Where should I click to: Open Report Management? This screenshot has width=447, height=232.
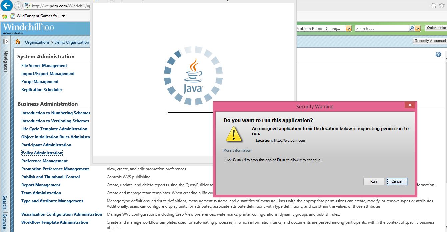click(41, 185)
